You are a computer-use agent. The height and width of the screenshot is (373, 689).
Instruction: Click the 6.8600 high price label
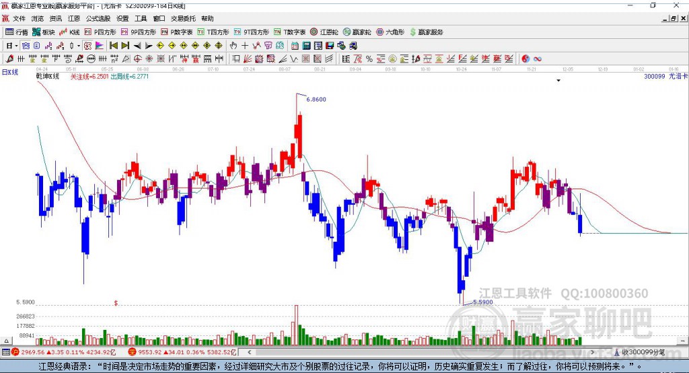pos(316,100)
